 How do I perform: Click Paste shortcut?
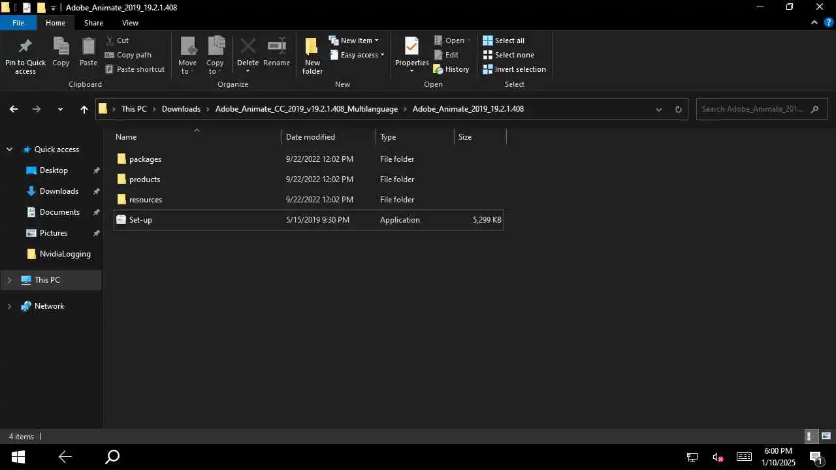135,69
